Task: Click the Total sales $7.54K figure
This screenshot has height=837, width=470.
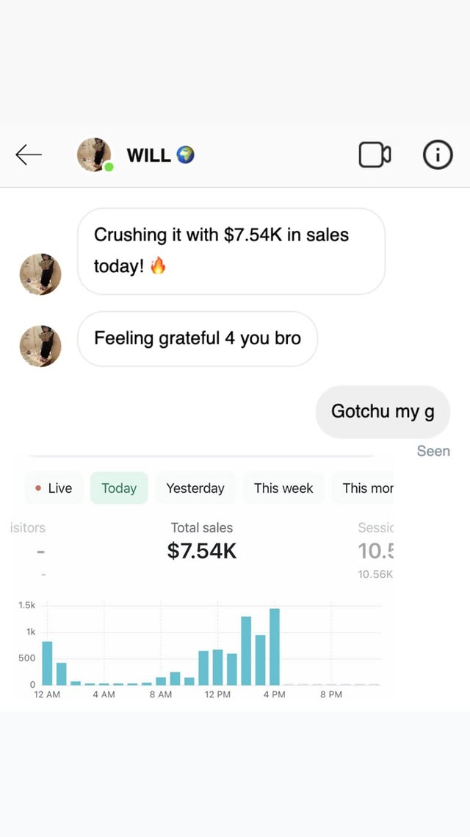Action: coord(202,551)
